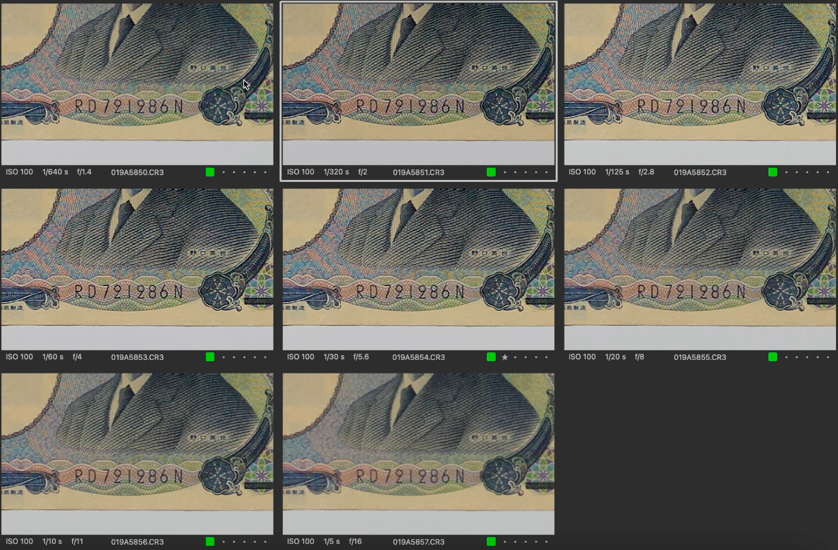838x550 pixels.
Task: Click the f/8 aperture value
Action: (640, 356)
